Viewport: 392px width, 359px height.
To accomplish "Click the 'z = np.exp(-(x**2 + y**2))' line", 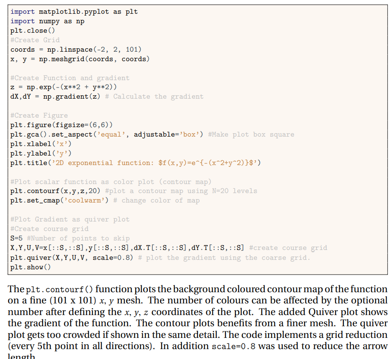I will [64, 87].
